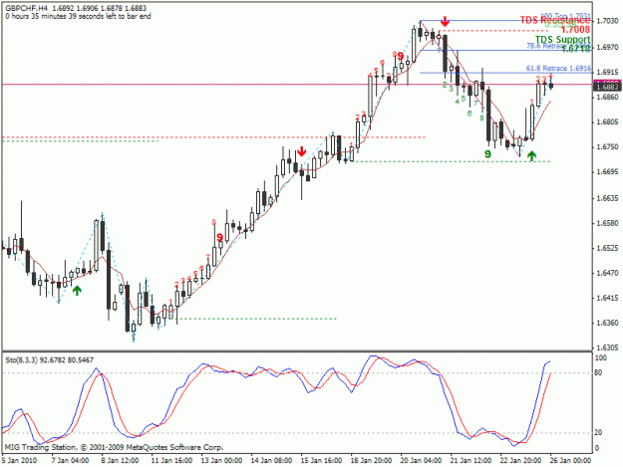
Task: Click the 21 Jan 12:00 date label
Action: point(470,460)
